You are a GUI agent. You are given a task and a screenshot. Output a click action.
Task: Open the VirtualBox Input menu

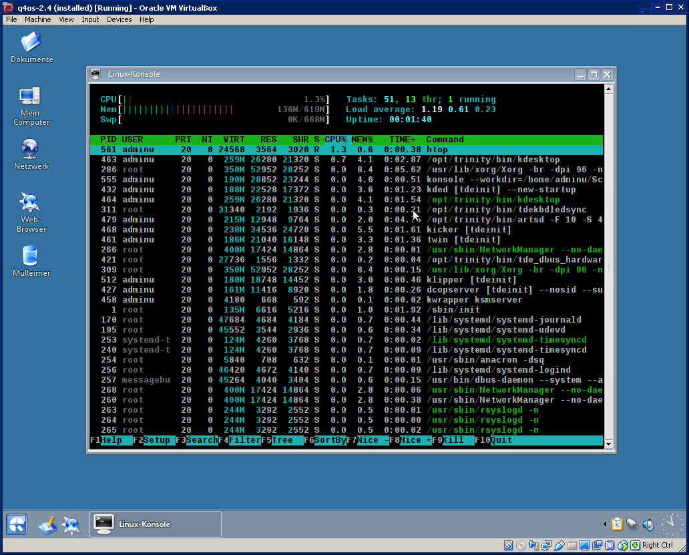[x=90, y=19]
